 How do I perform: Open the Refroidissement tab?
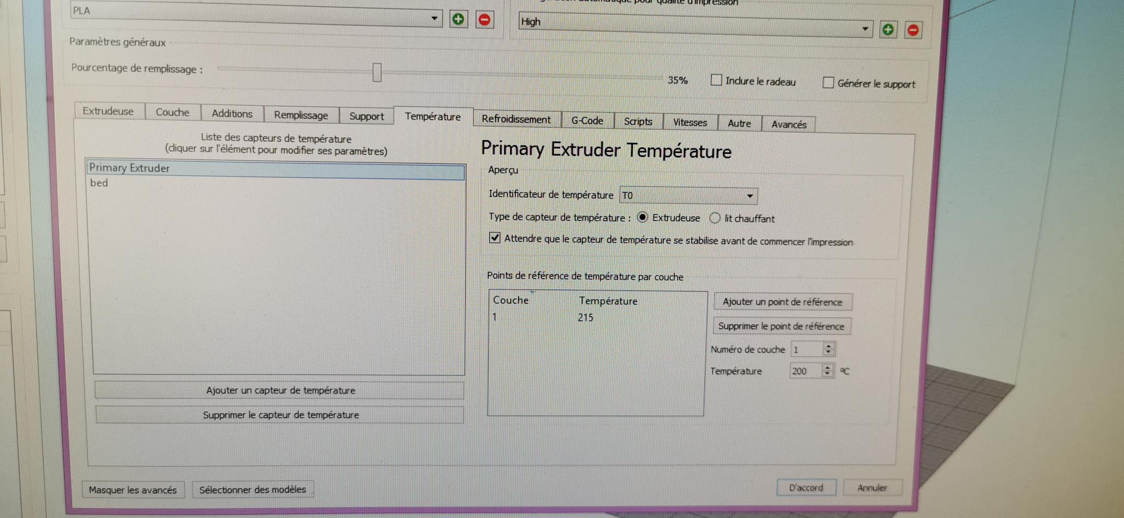(x=516, y=120)
